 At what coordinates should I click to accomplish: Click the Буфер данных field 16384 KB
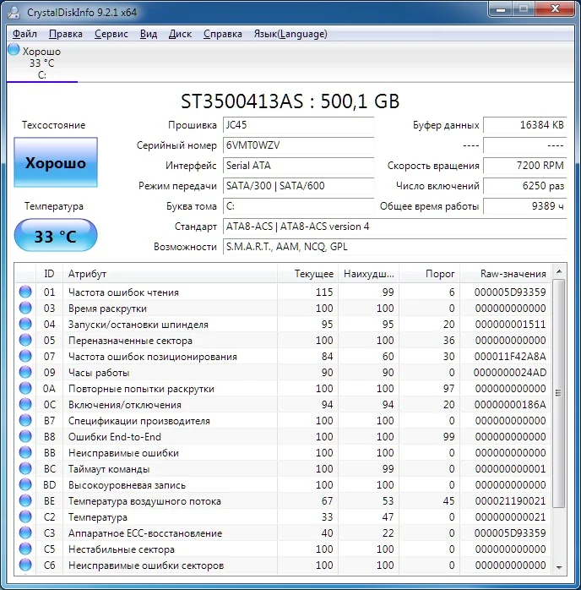point(525,125)
